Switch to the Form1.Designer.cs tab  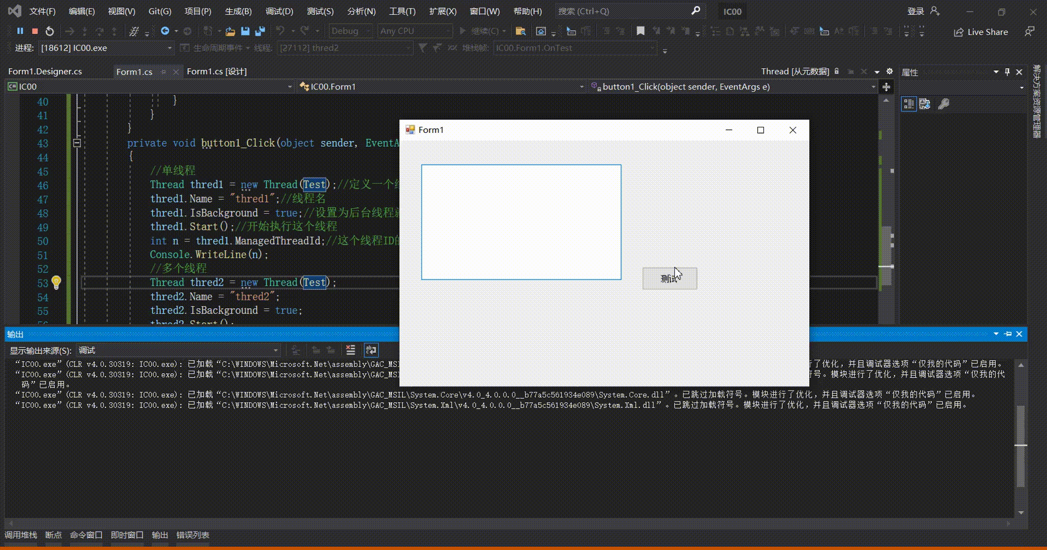coord(45,71)
